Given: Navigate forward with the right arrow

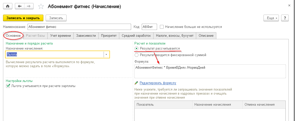Looking at the screenshot, I should coord(29,6).
